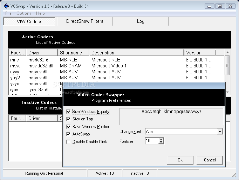The height and width of the screenshot is (180, 239).
Task: Maximize the VCSwap window
Action: coord(220,6)
